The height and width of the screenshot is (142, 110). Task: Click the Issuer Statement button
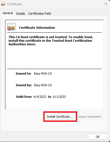point(90,117)
